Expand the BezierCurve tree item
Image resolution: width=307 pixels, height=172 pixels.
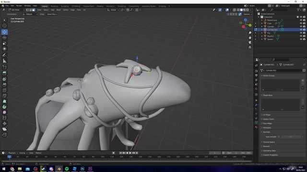(262, 20)
